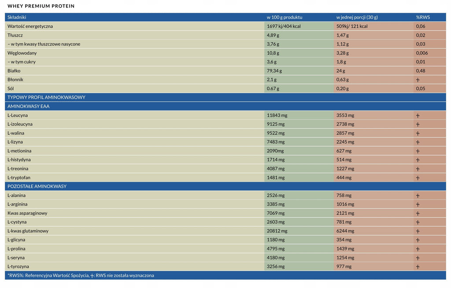This screenshot has height=288, width=451.
Task: Click the 'w jednej porcji (30 g)' header
Action: (357, 17)
